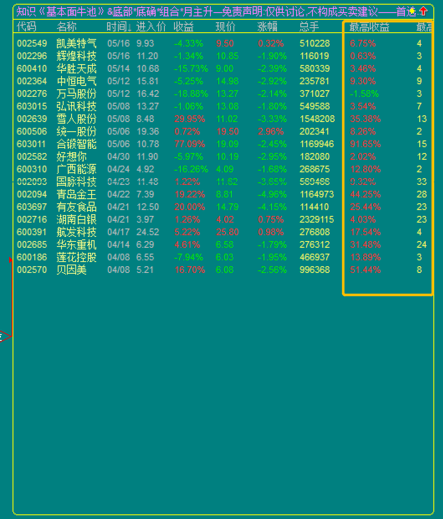
Task: Click the 77.09% return value
Action: coord(189,144)
